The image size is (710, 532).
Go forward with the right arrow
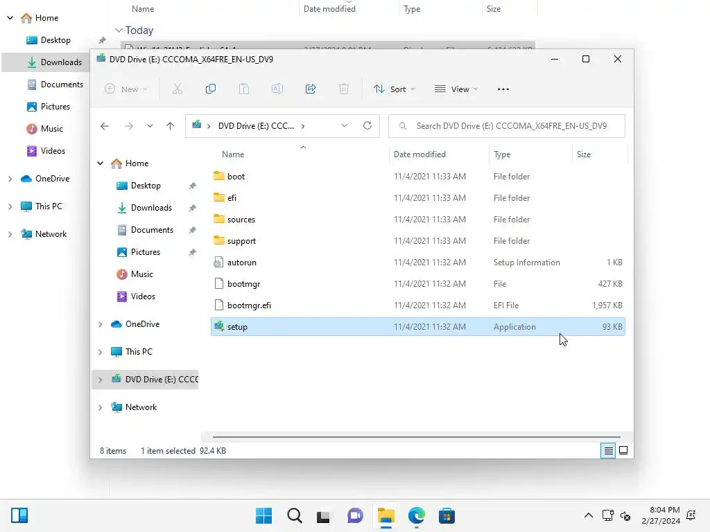129,126
